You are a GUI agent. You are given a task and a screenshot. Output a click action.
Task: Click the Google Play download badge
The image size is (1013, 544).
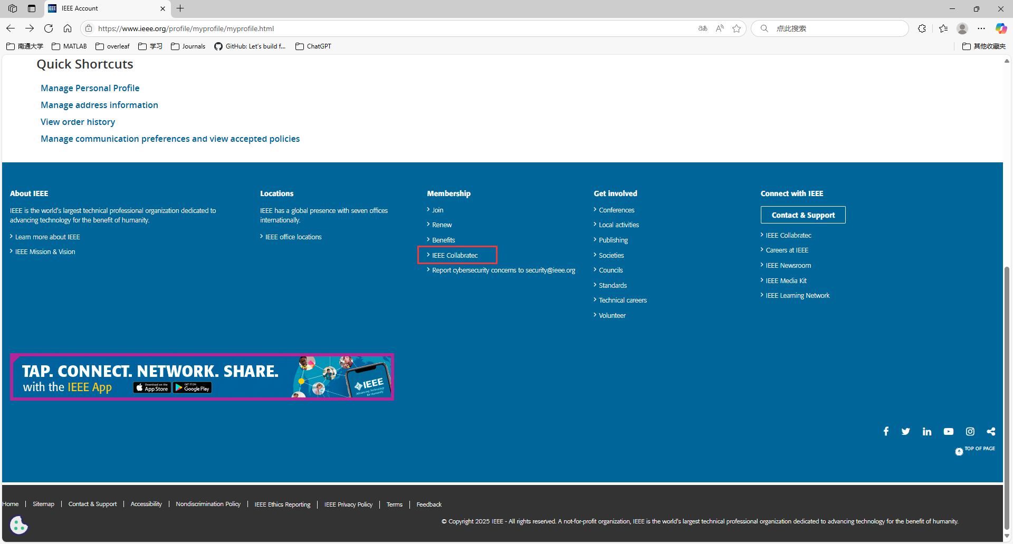click(x=193, y=387)
